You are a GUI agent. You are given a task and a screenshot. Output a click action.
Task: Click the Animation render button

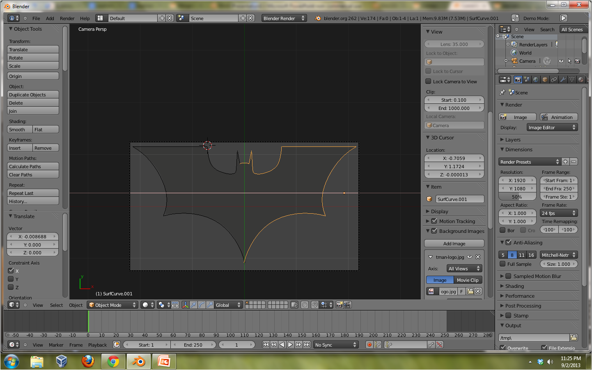559,117
